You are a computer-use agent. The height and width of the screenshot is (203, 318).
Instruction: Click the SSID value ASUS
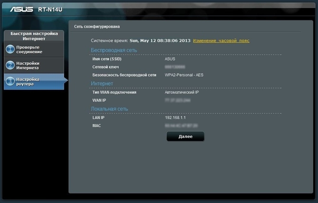coord(170,59)
